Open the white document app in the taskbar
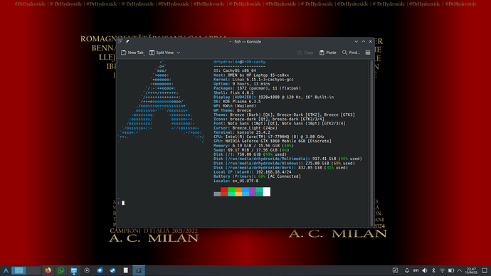The width and height of the screenshot is (491, 276). point(125,270)
